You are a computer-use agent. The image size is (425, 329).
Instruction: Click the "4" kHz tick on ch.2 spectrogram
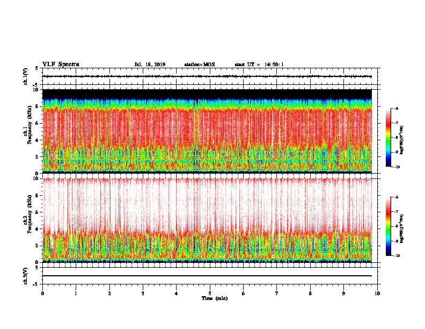tap(38, 229)
